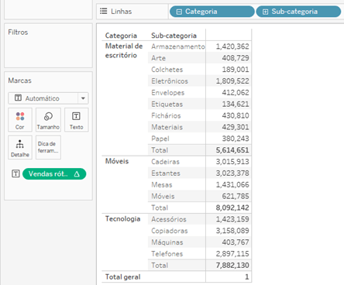Click the Sub-categoria column header
344x285 pixels.
pos(174,36)
